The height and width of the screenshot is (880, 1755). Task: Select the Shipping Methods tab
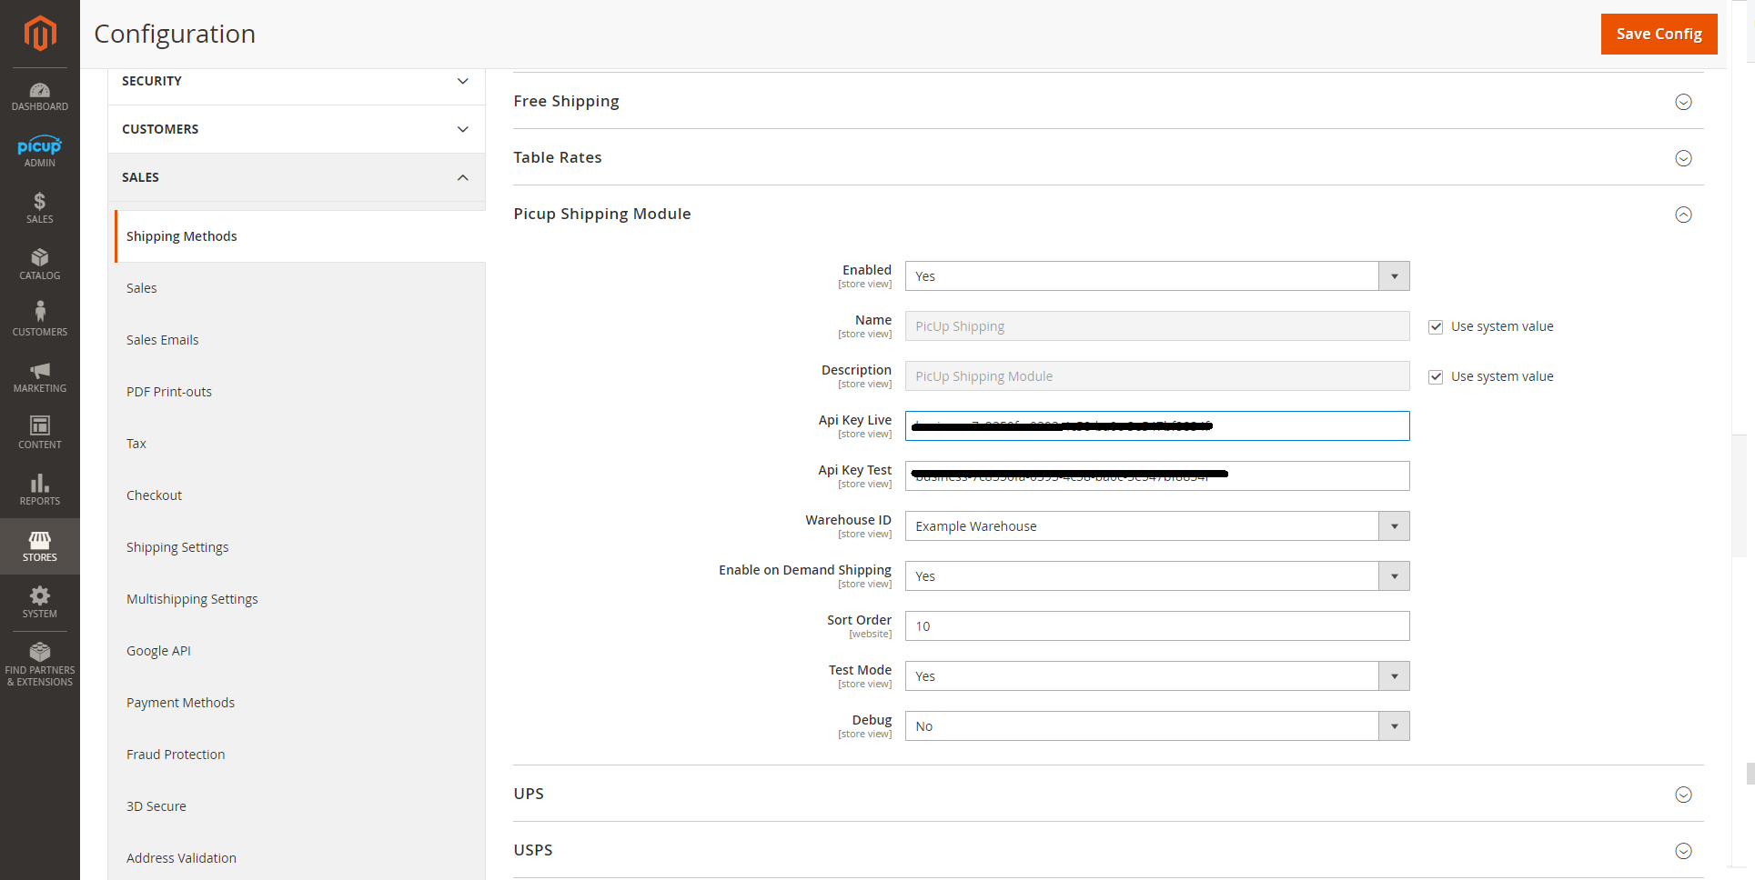coord(300,236)
